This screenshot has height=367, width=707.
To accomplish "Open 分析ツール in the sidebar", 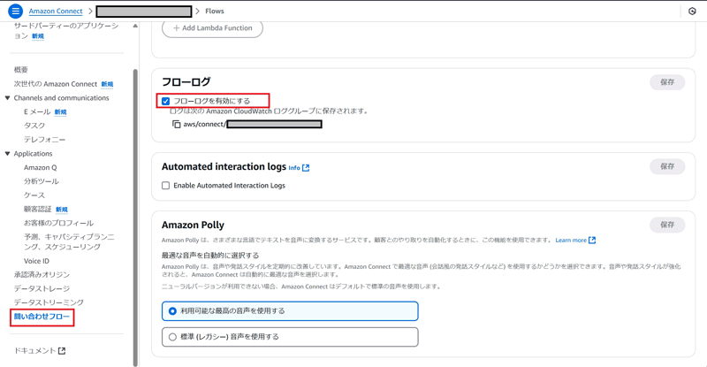I will click(x=41, y=181).
